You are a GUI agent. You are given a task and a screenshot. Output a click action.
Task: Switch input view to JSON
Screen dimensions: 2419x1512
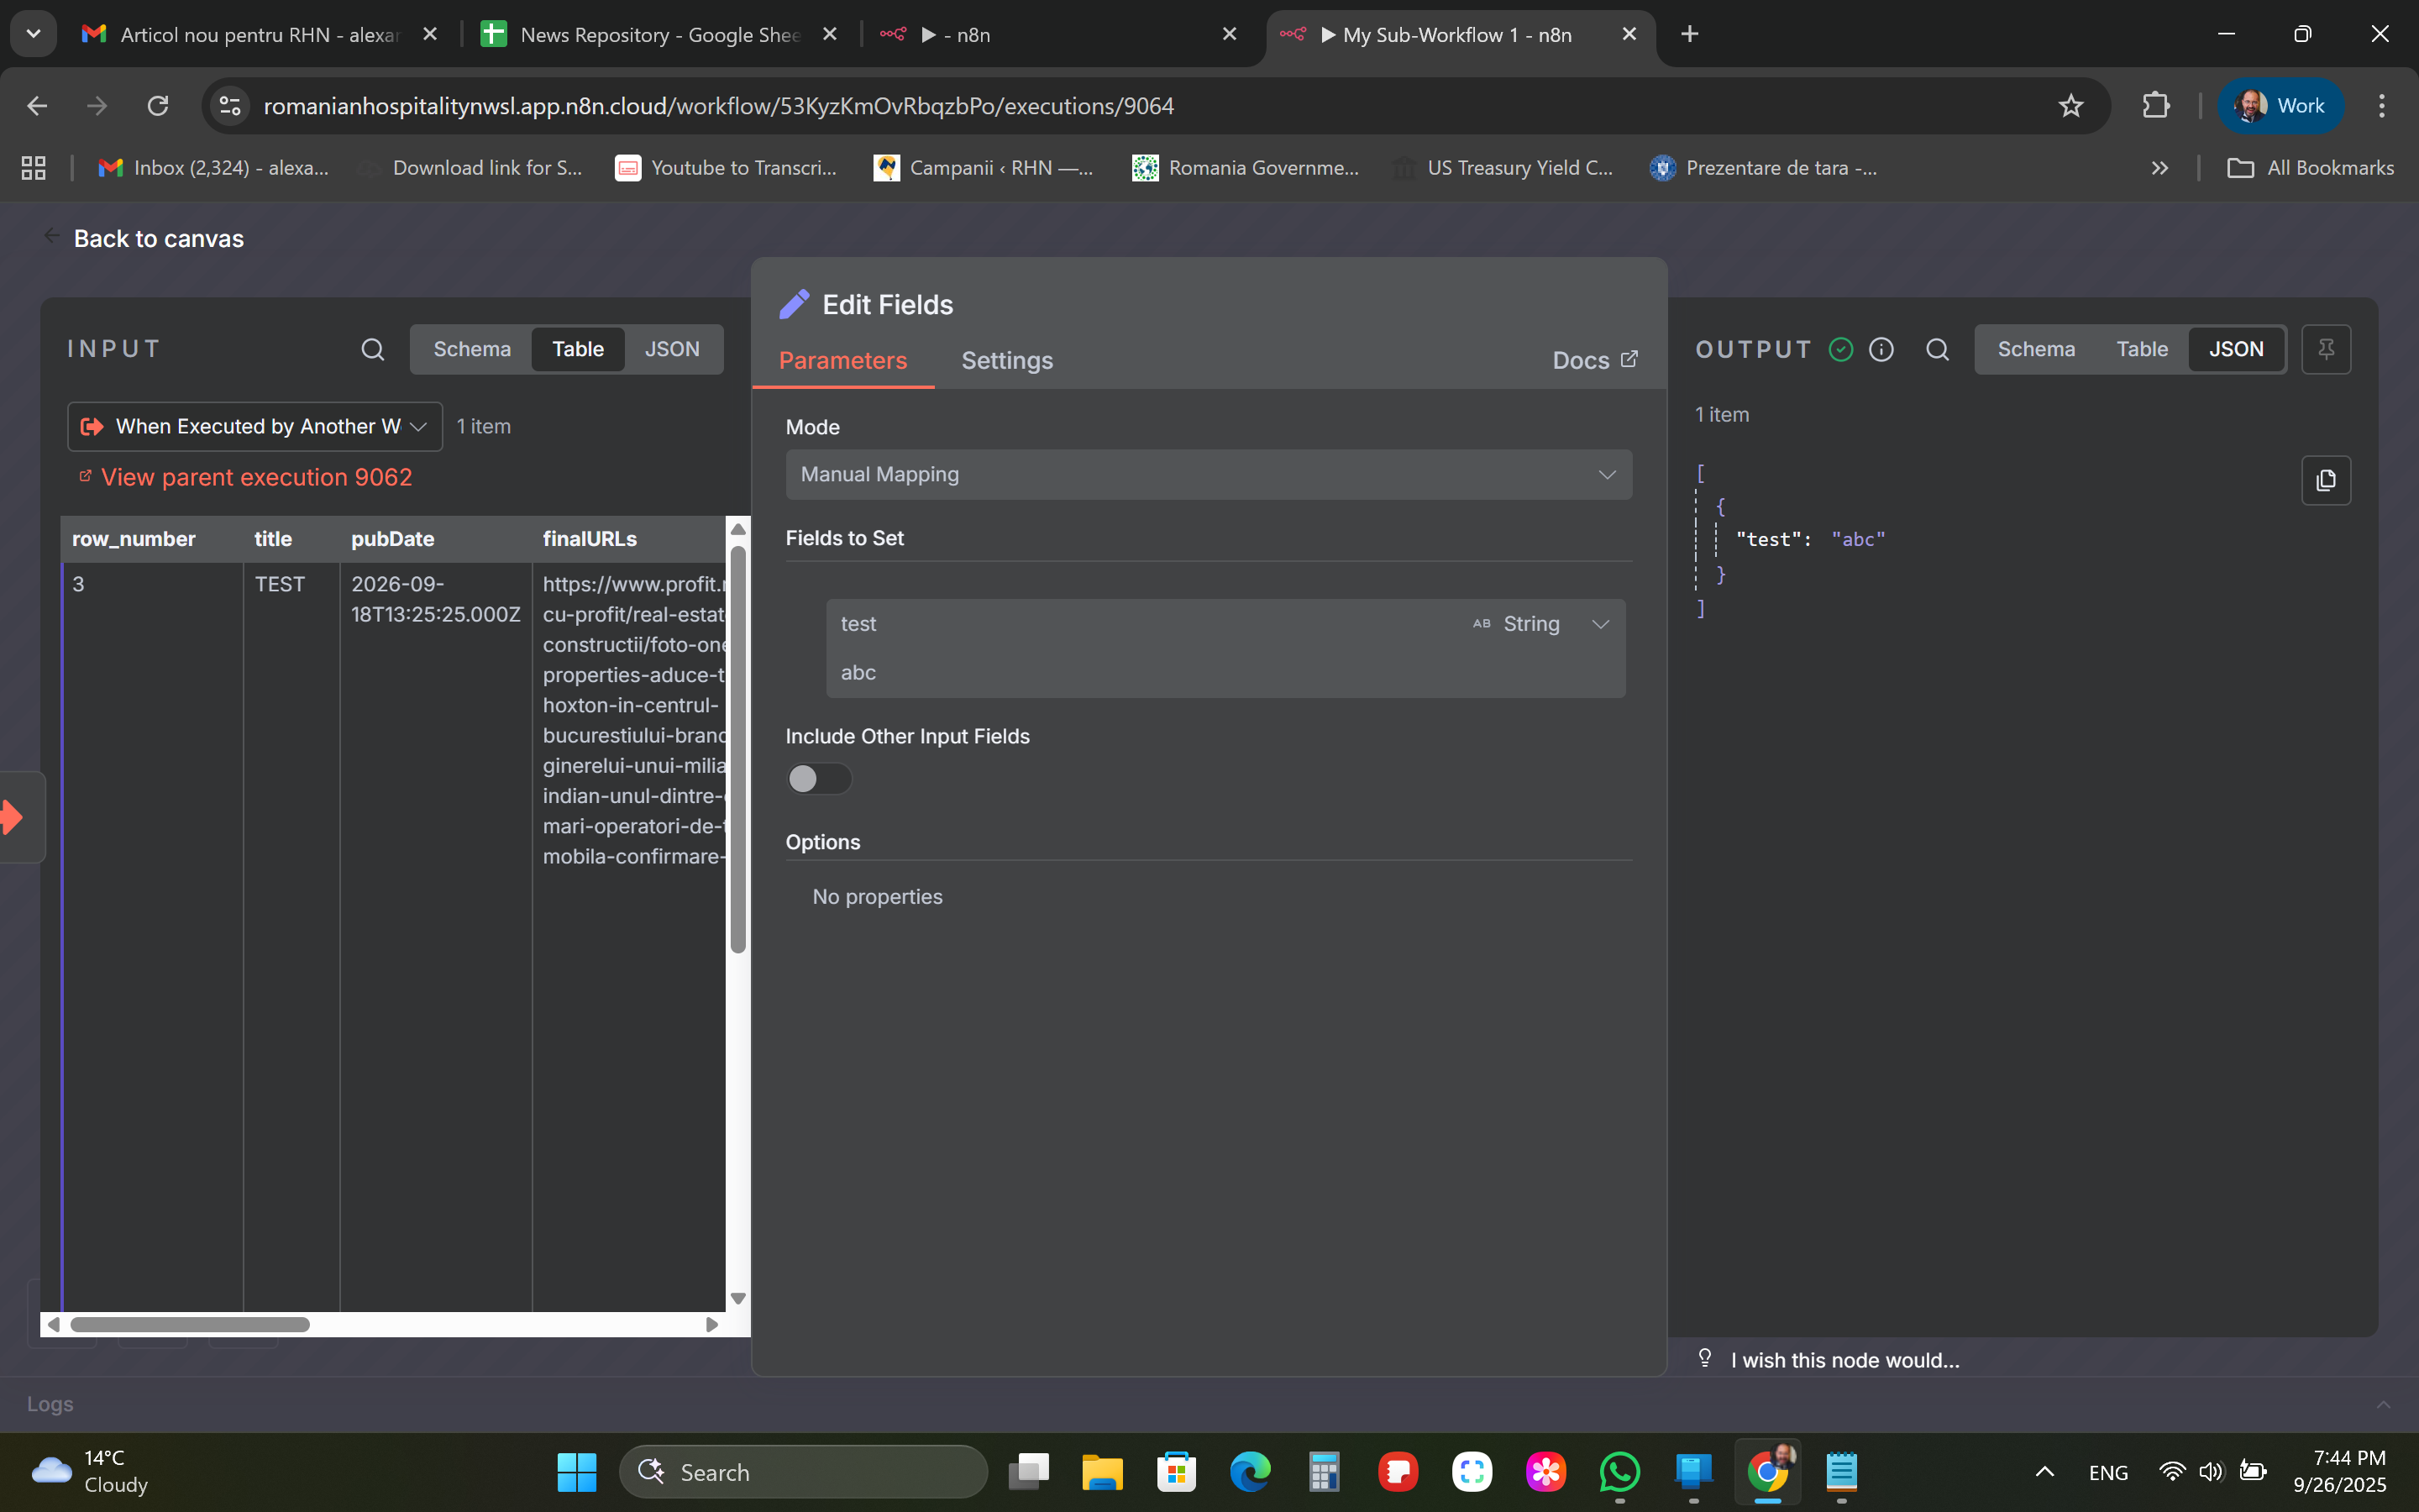pos(672,349)
